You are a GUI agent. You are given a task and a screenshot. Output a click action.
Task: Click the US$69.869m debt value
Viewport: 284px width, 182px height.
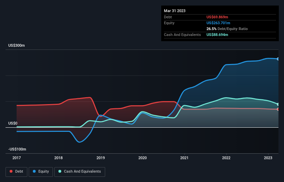pos(217,17)
